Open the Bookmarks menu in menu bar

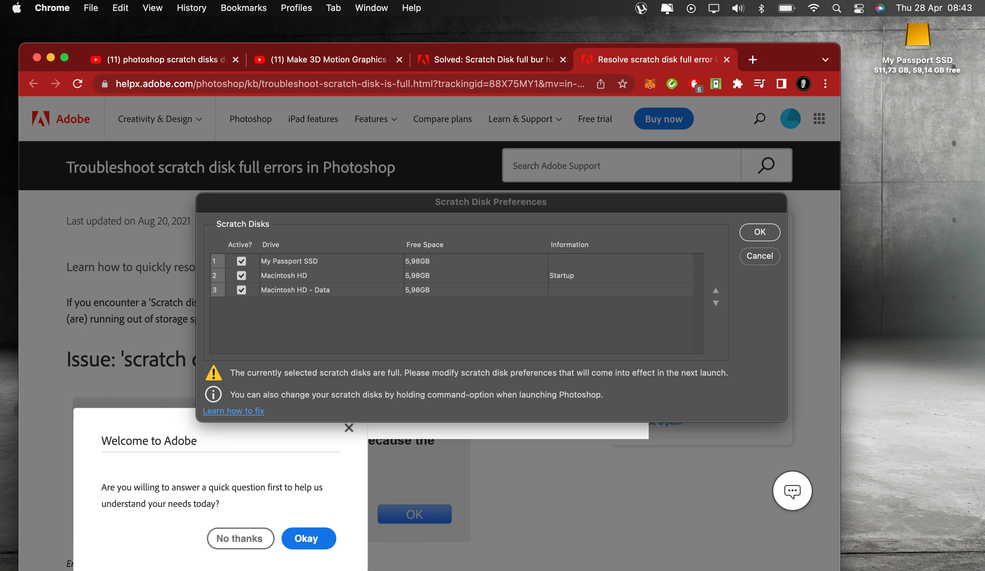243,8
